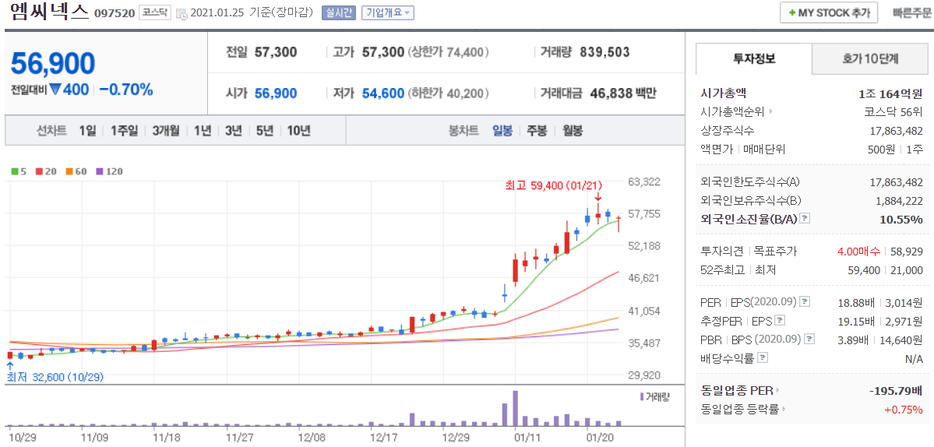Viewport: 934px width, 447px height.
Task: Click the largest volume bar near 01/11
Action: (515, 408)
